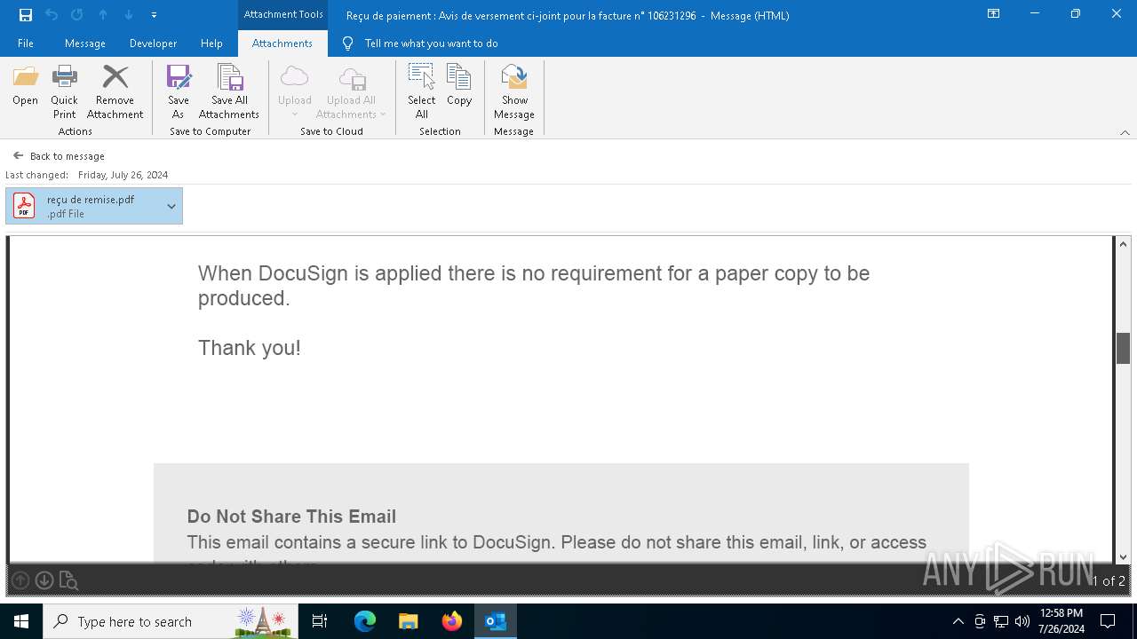The height and width of the screenshot is (639, 1137).
Task: Open the File menu
Action: [x=26, y=43]
